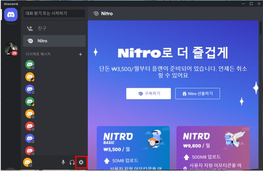The image size is (263, 171).
Task: Maximize the Discord window
Action: pos(251,4)
